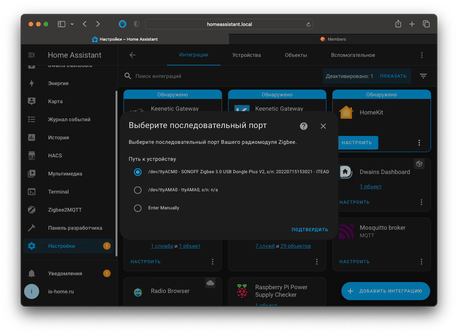The image size is (458, 334).
Task: Collapse the Home Assistant sidebar menu icon
Action: point(32,55)
